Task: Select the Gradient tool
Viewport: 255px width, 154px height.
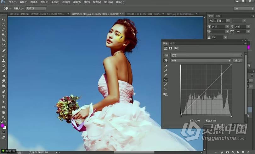Action: click(3, 76)
